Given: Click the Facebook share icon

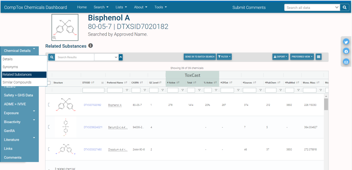Looking at the screenshot, I should click(346, 52).
